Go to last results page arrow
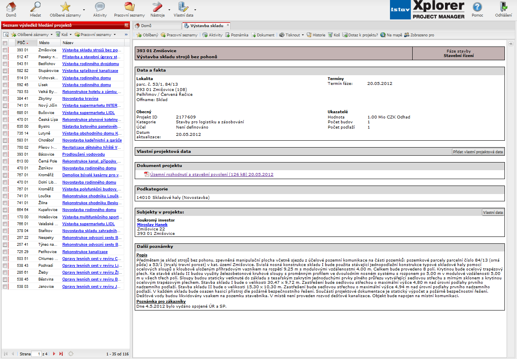Viewport: 517px width, 359px height. click(x=61, y=354)
